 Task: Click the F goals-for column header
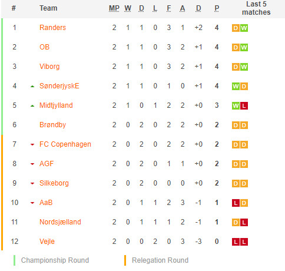coord(169,8)
